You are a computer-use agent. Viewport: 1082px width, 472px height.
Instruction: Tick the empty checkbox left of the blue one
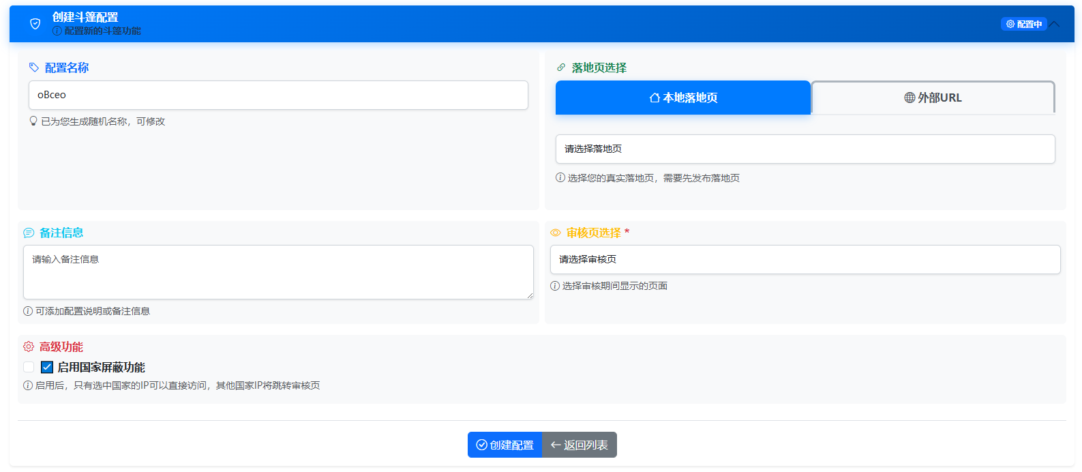29,367
